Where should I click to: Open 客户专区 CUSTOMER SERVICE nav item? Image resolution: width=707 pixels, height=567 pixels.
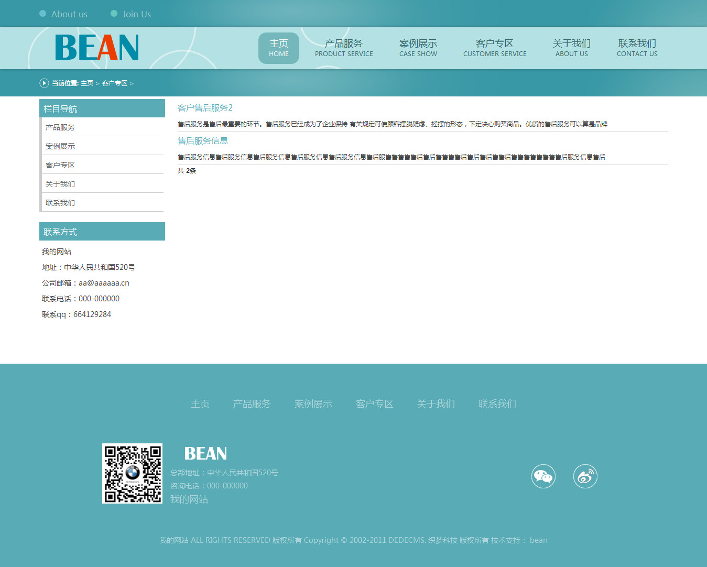495,48
